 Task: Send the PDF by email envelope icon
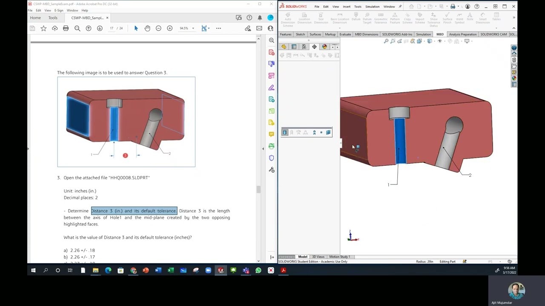pyautogui.click(x=259, y=28)
